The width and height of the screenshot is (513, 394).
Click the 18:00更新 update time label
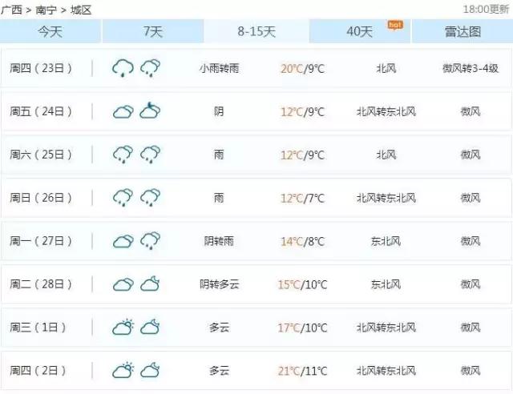[x=486, y=9]
